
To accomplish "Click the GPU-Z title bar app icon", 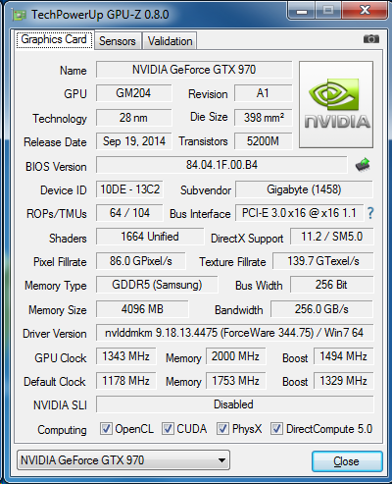I will pos(20,15).
